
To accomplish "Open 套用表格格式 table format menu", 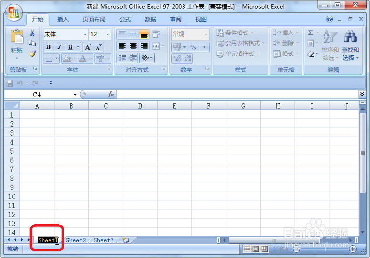I will pos(241,43).
